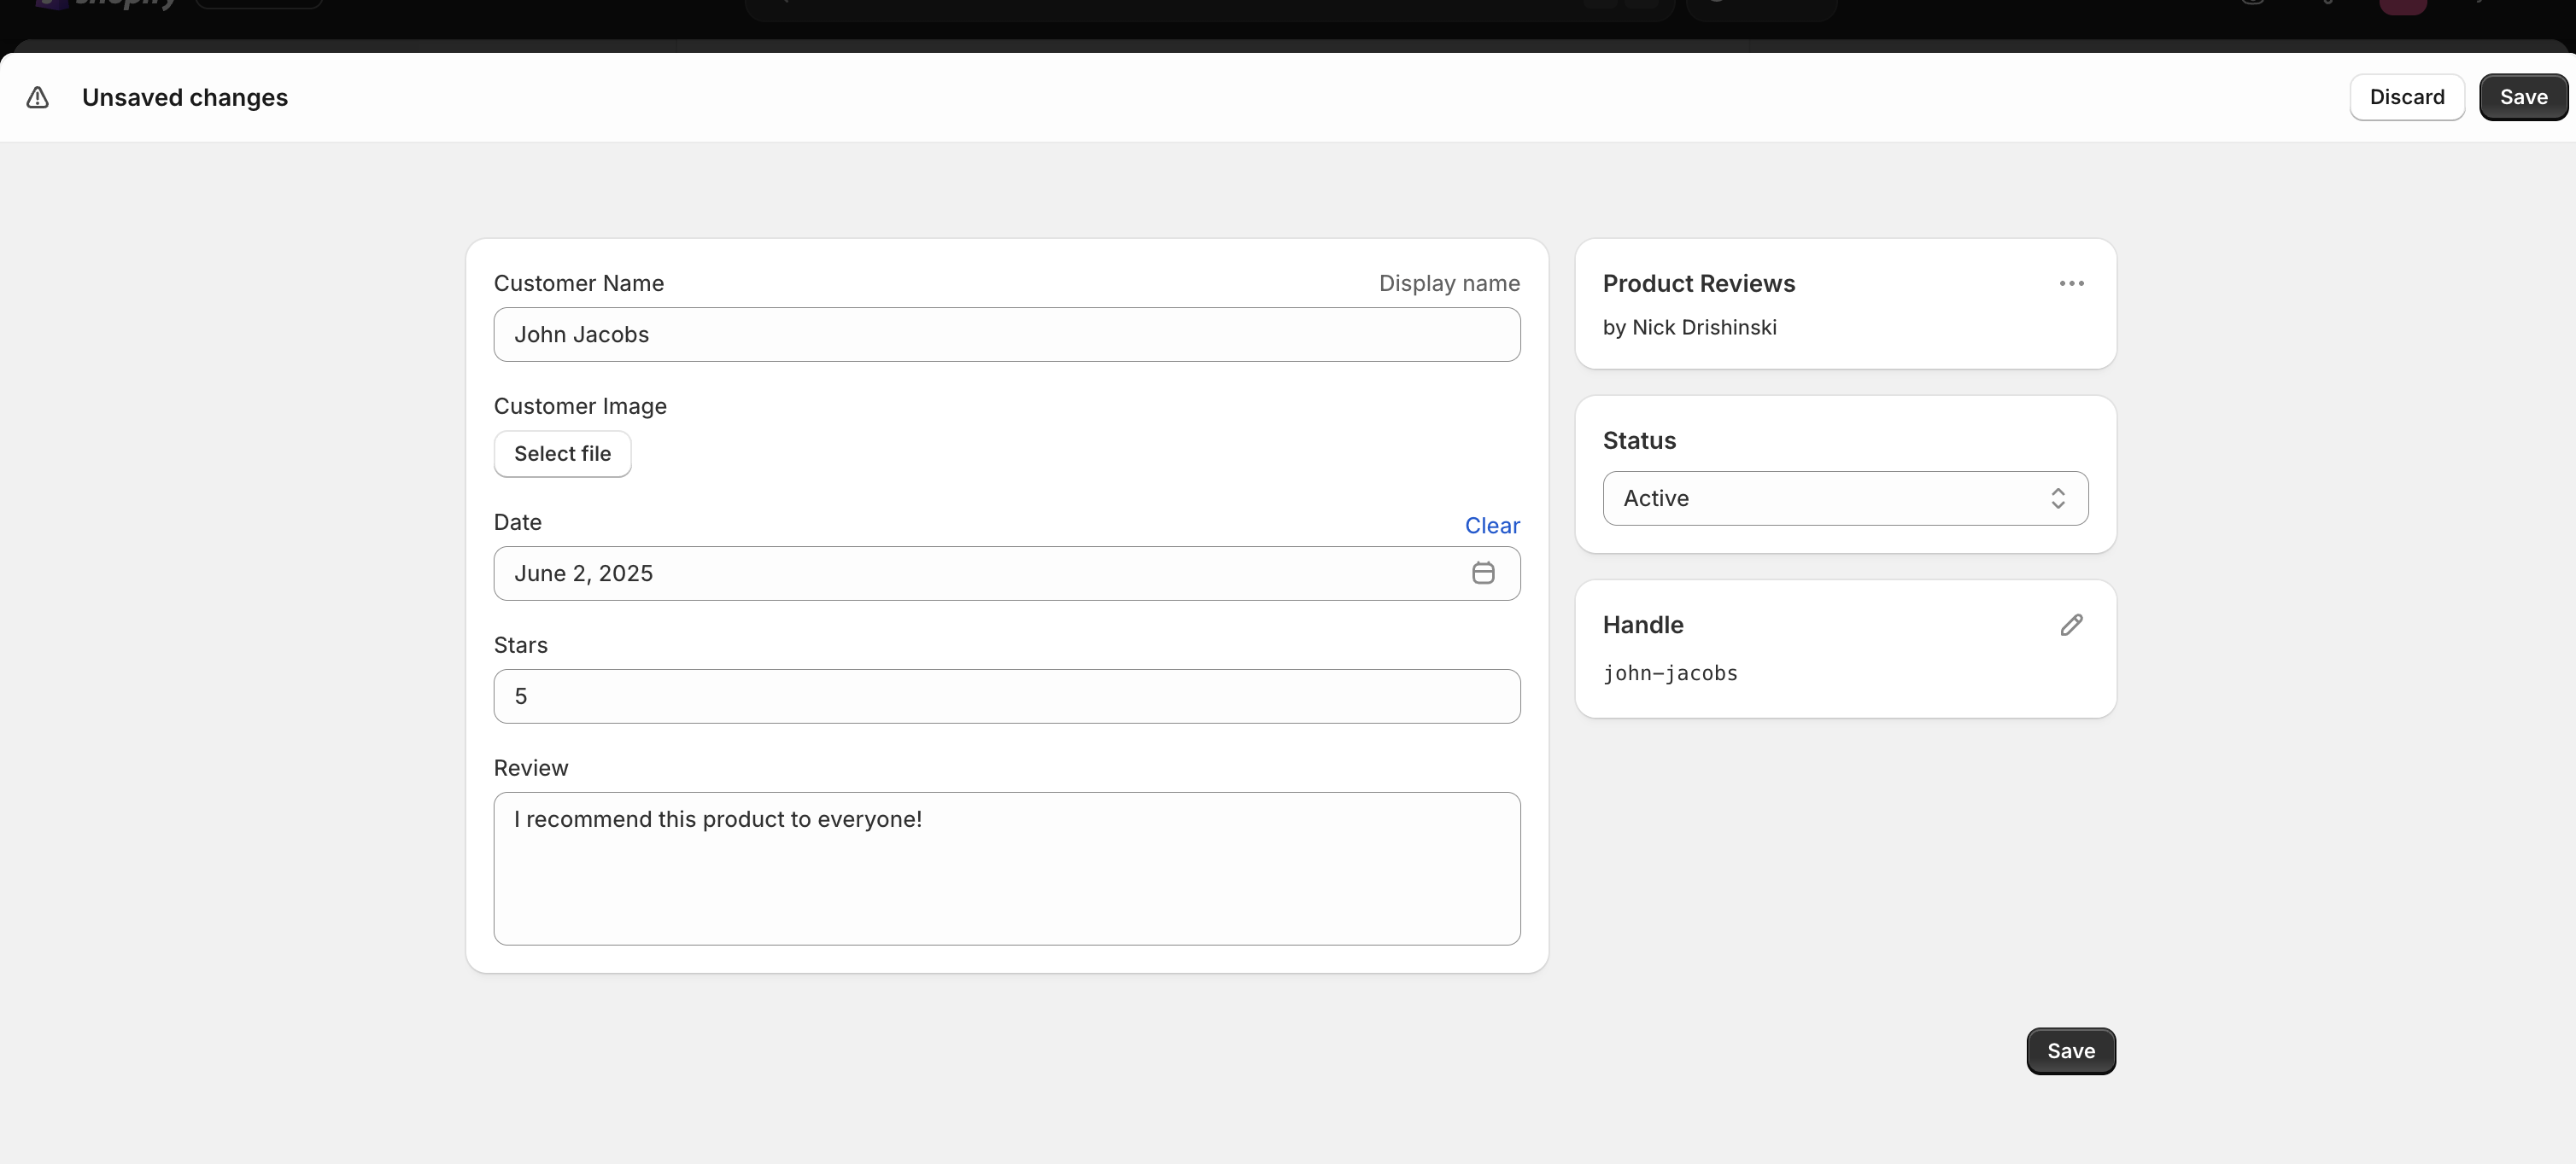Expand the Status dropdown showing Active
Viewport: 2576px width, 1164px height.
pos(1844,498)
